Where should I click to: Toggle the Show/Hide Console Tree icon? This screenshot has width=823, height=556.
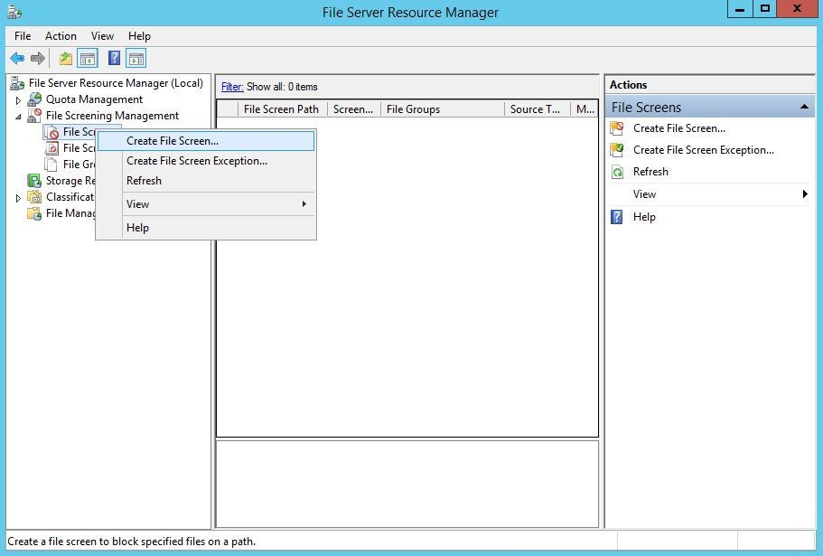(x=88, y=58)
